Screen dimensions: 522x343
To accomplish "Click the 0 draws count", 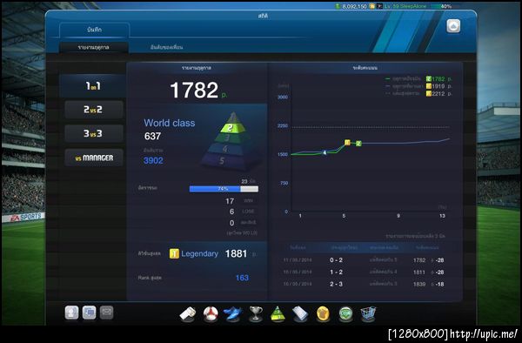I will tap(231, 223).
